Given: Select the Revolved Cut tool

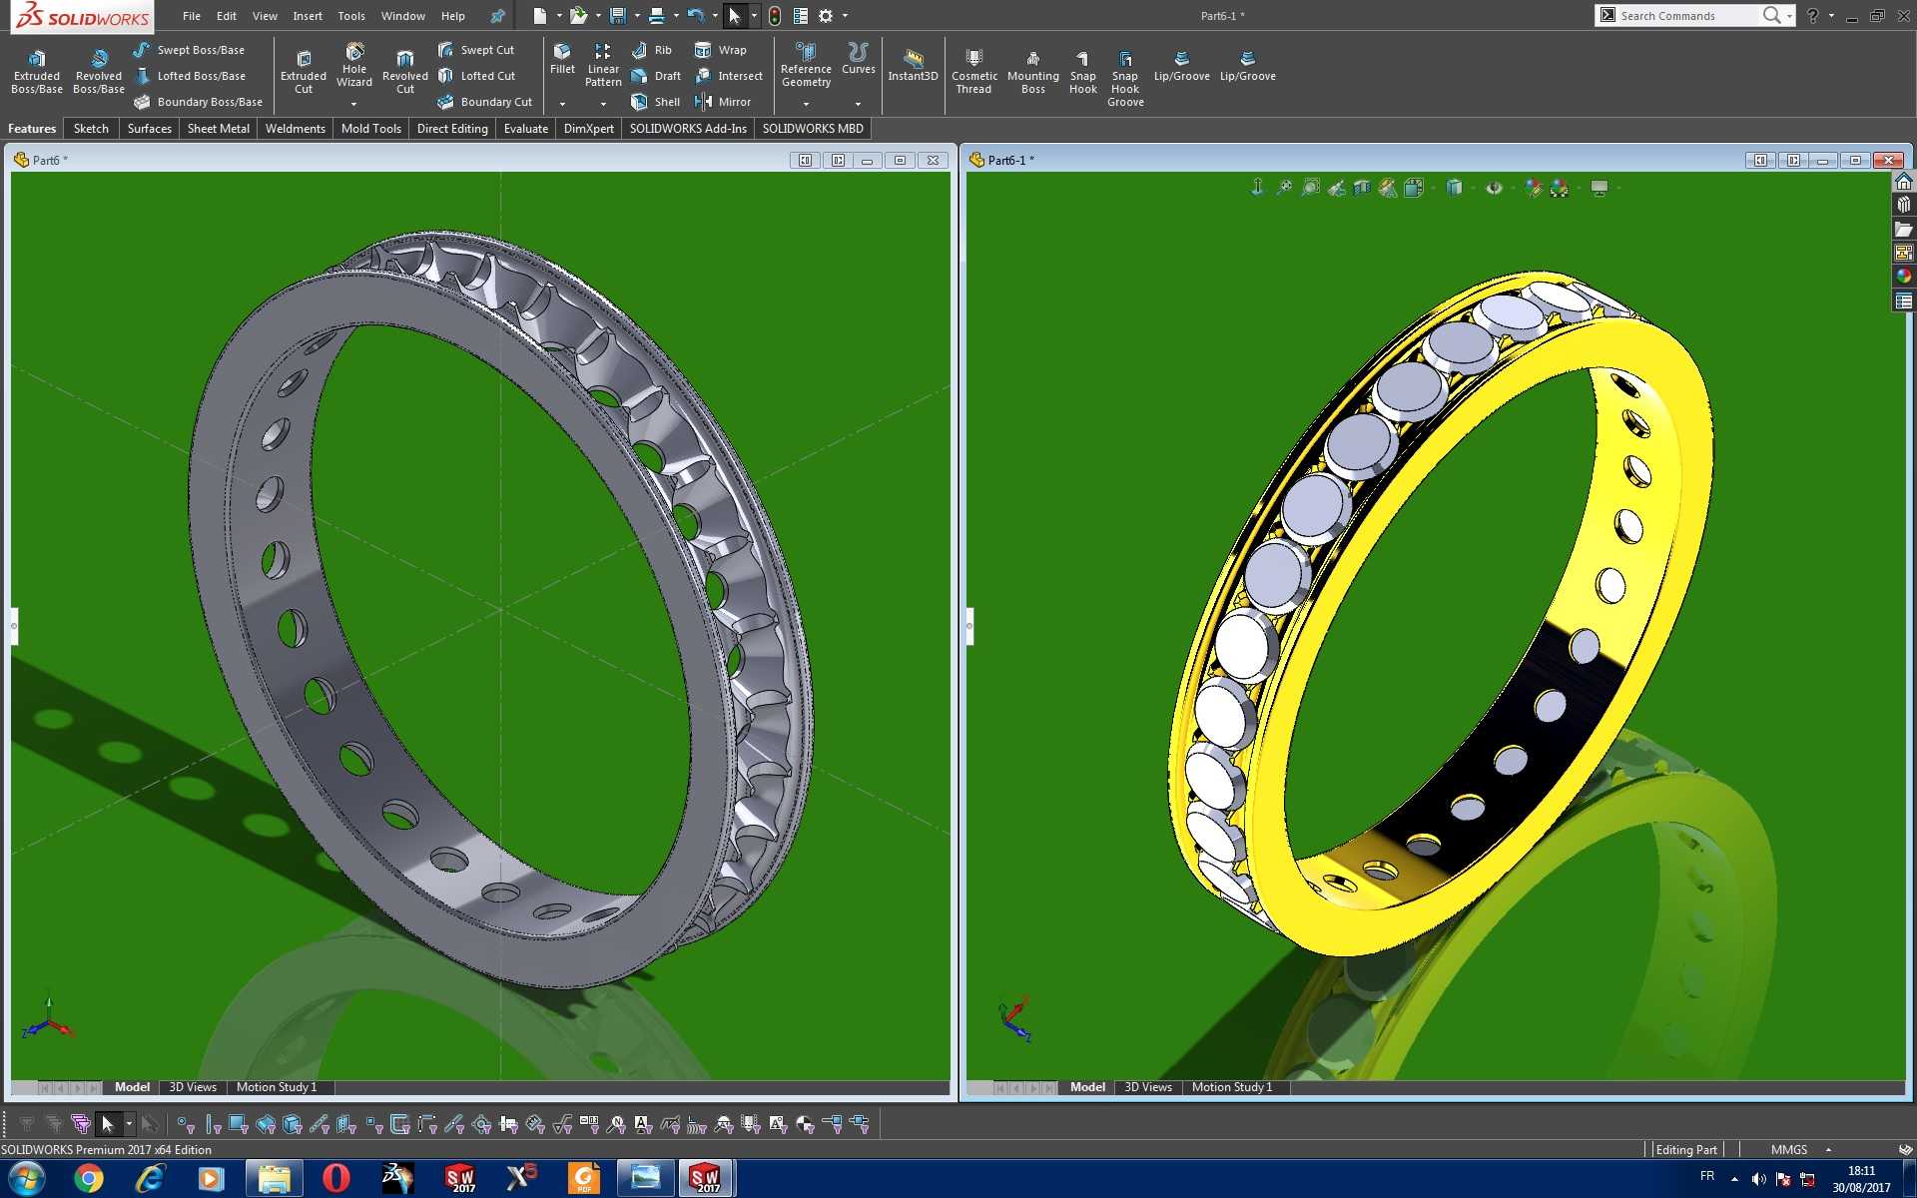Looking at the screenshot, I should click(405, 71).
